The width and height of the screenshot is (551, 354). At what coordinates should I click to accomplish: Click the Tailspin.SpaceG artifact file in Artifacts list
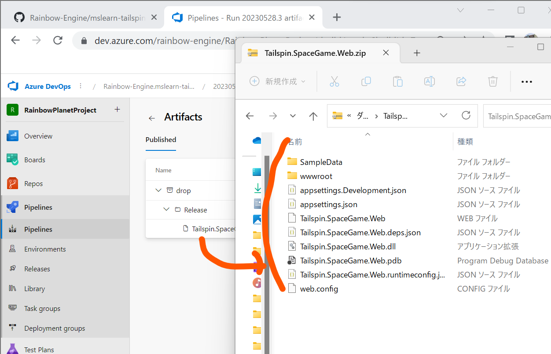(x=213, y=229)
